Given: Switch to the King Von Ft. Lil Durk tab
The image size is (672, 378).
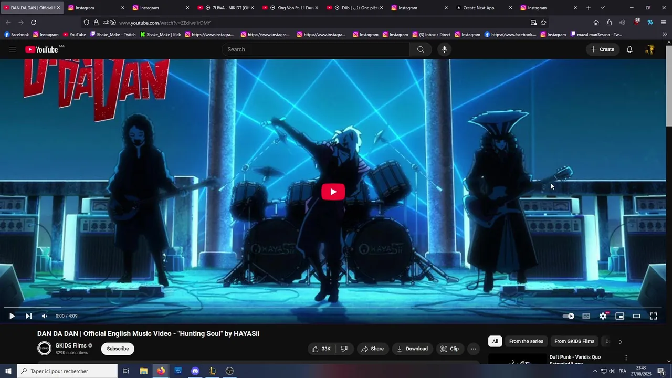Looking at the screenshot, I should [x=290, y=8].
